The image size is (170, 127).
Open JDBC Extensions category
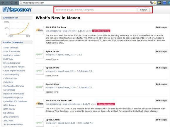point(11,117)
